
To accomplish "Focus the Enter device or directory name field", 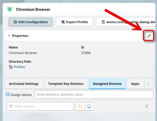I will pos(94,94).
